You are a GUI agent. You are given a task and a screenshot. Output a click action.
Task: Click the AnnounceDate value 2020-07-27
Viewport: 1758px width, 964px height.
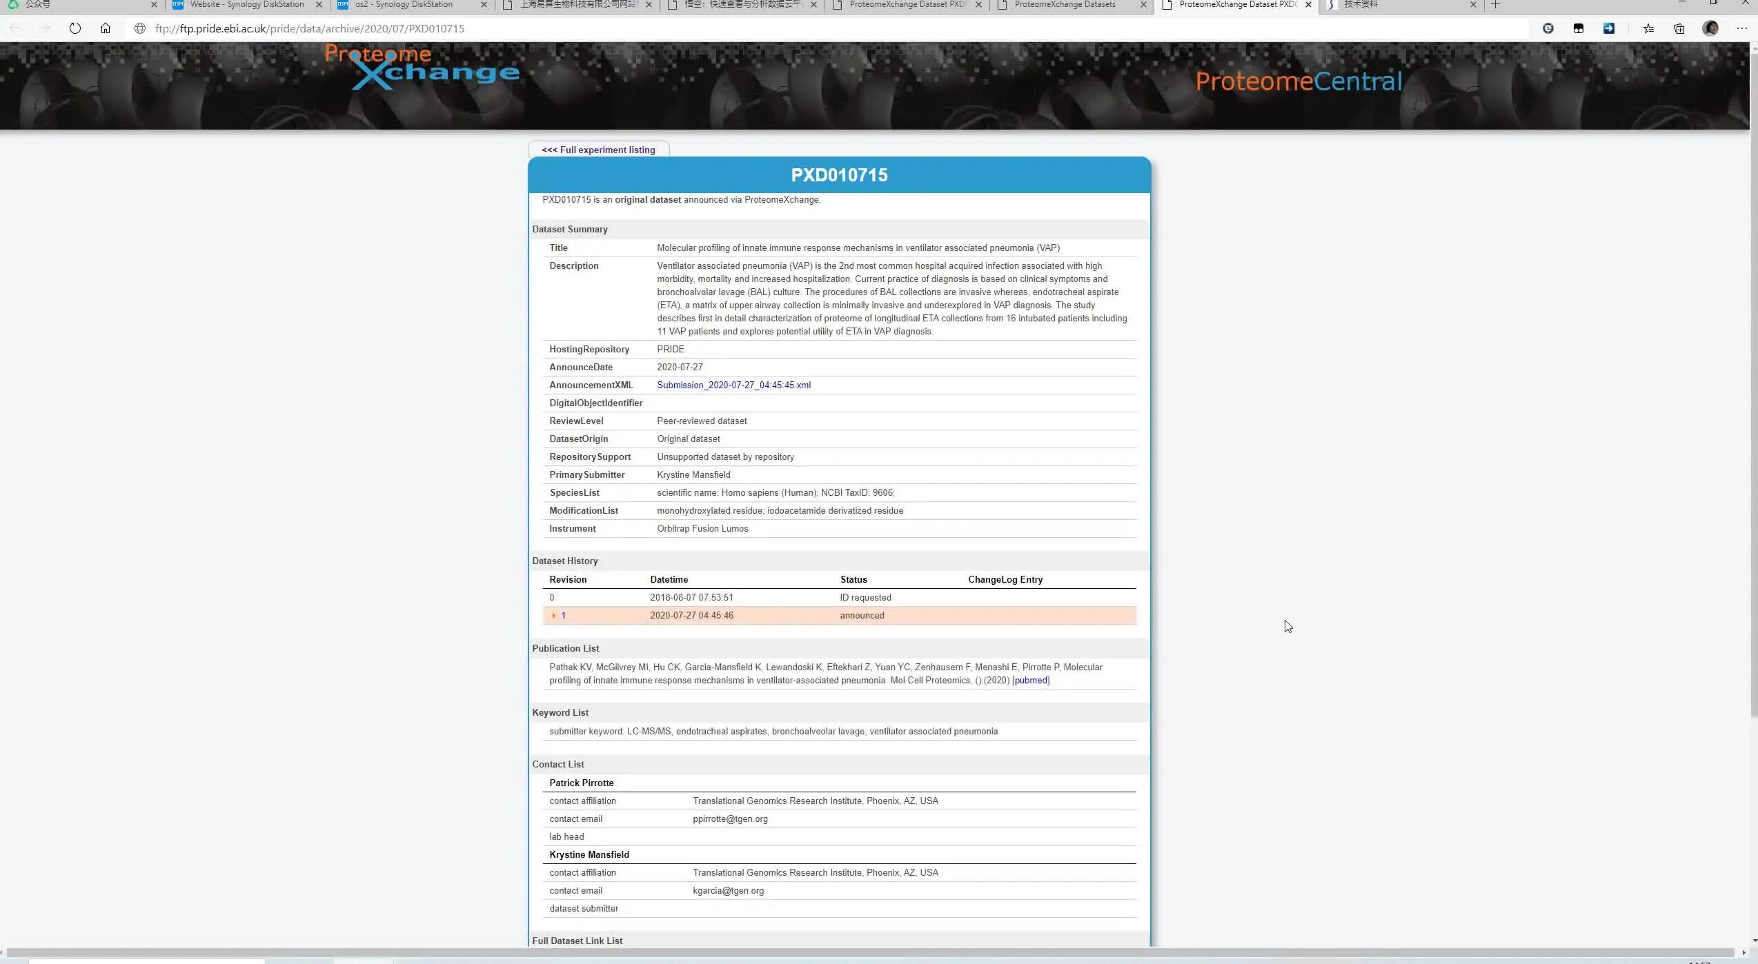(x=680, y=367)
